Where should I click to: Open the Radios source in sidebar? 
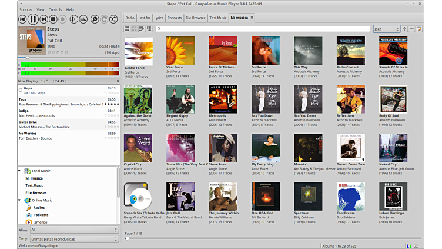coord(39,207)
